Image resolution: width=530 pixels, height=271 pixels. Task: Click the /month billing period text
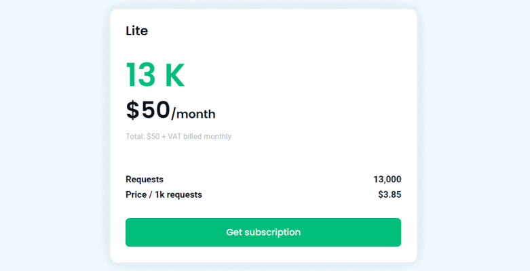click(193, 114)
